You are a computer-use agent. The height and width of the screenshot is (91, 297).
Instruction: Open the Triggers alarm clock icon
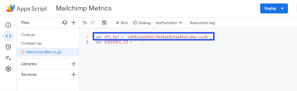(8, 47)
